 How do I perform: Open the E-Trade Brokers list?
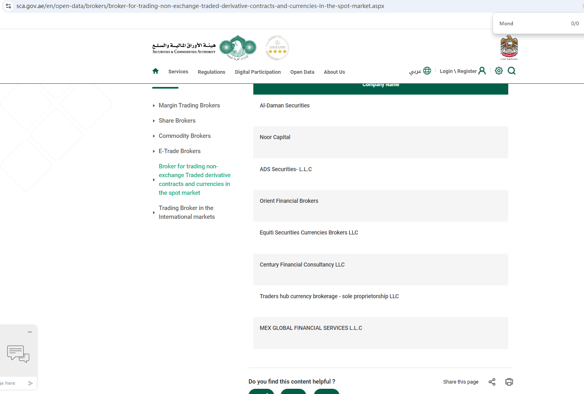[180, 151]
